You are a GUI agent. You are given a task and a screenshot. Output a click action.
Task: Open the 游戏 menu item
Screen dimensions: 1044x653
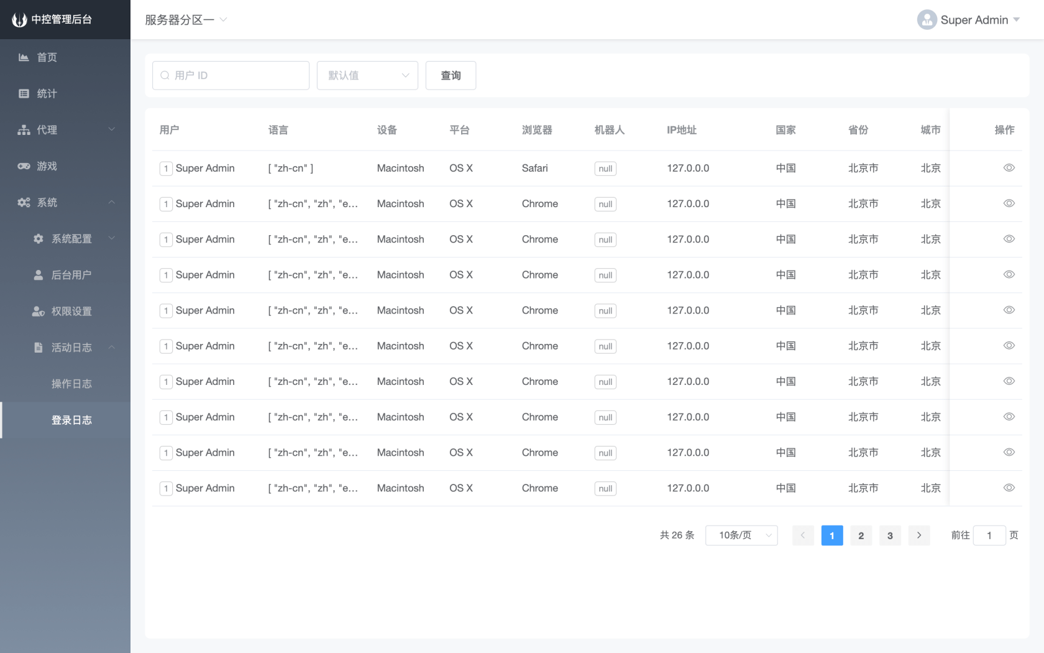pyautogui.click(x=65, y=166)
